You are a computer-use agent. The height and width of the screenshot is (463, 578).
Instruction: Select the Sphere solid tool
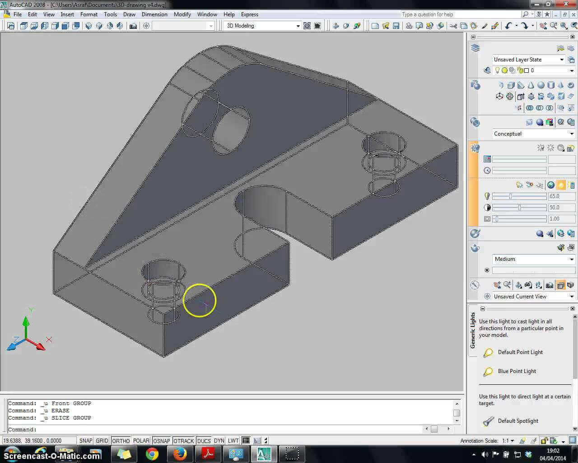pos(541,85)
